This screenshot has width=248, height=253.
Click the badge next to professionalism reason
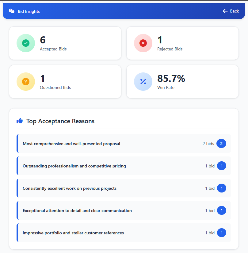click(221, 166)
